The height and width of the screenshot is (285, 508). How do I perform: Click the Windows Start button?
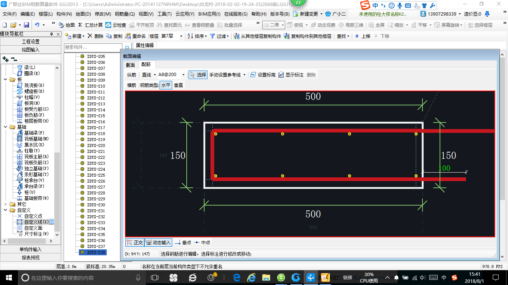pyautogui.click(x=9, y=278)
